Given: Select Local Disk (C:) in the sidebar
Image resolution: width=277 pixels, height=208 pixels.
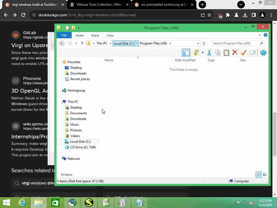Looking at the screenshot, I should [x=80, y=141].
